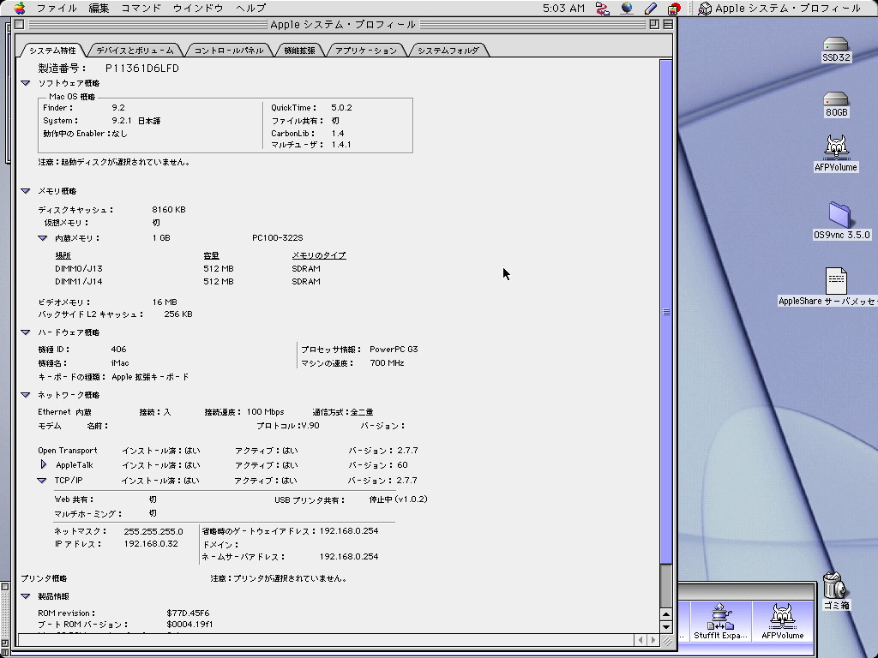Collapse the 内蔵メモリ details
This screenshot has width=878, height=658.
(x=43, y=238)
